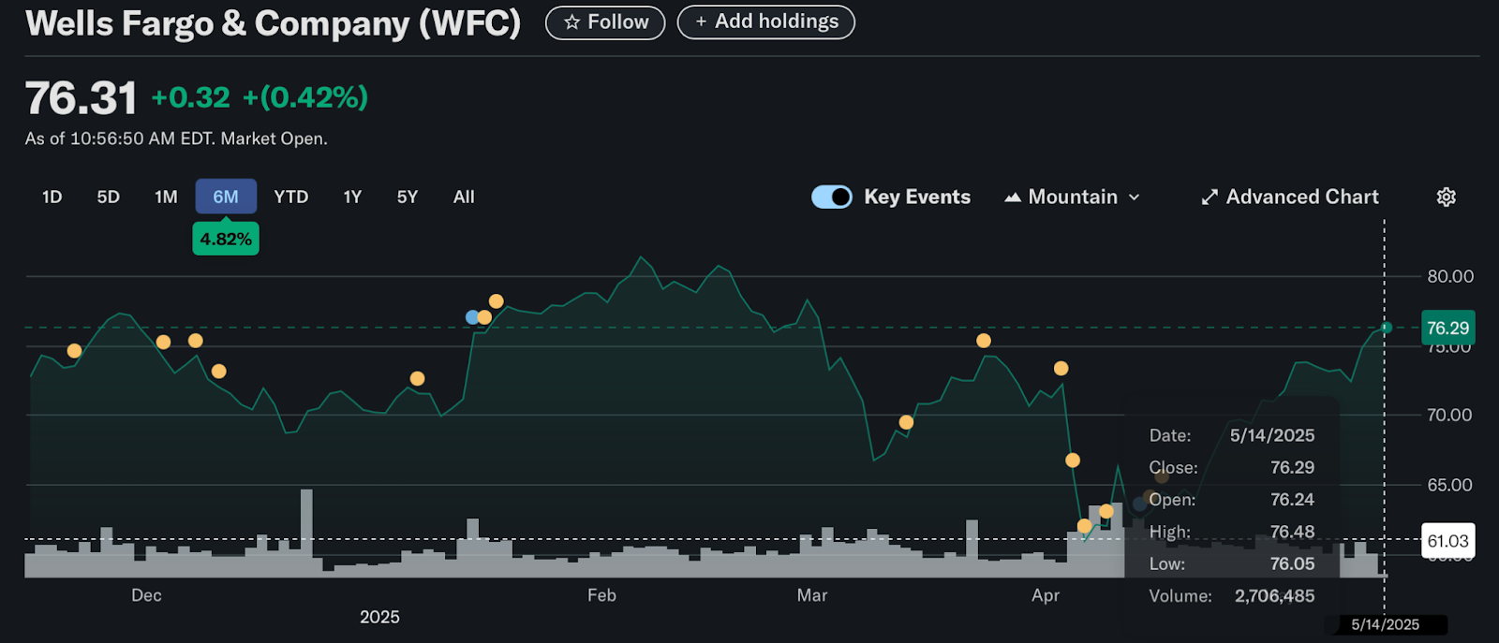Viewport: 1499px width, 643px height.
Task: Click the 76.31 current price
Action: coord(82,98)
